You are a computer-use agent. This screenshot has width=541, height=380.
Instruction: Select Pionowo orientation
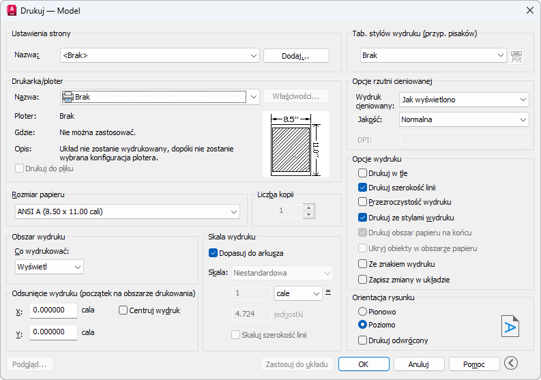[363, 311]
